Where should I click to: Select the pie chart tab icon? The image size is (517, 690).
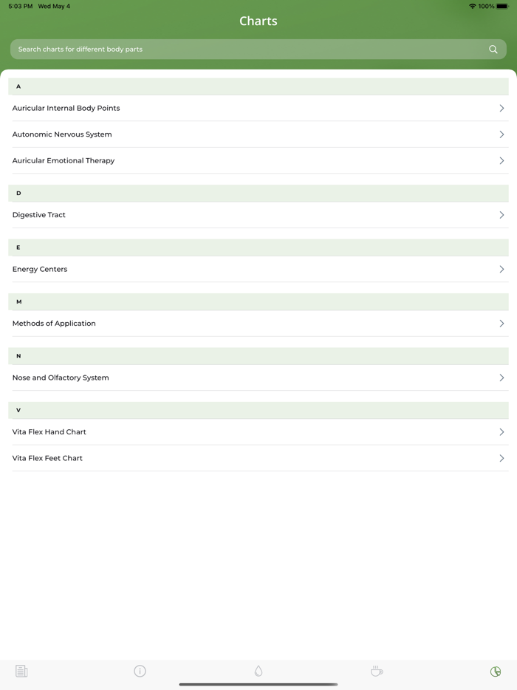click(496, 671)
